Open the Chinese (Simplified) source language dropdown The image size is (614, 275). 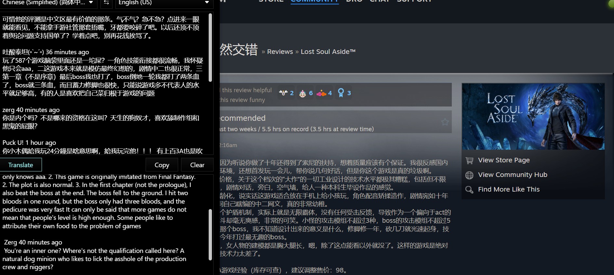pos(48,3)
